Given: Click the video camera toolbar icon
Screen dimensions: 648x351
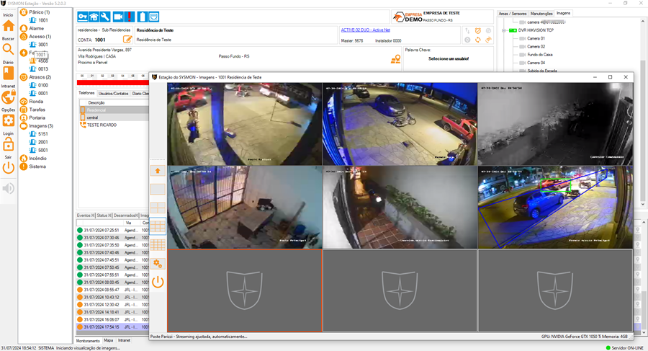Looking at the screenshot, I should [118, 17].
